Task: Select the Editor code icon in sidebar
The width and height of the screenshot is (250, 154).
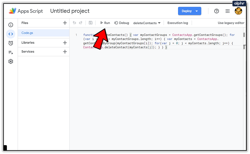Action: [x=11, y=34]
